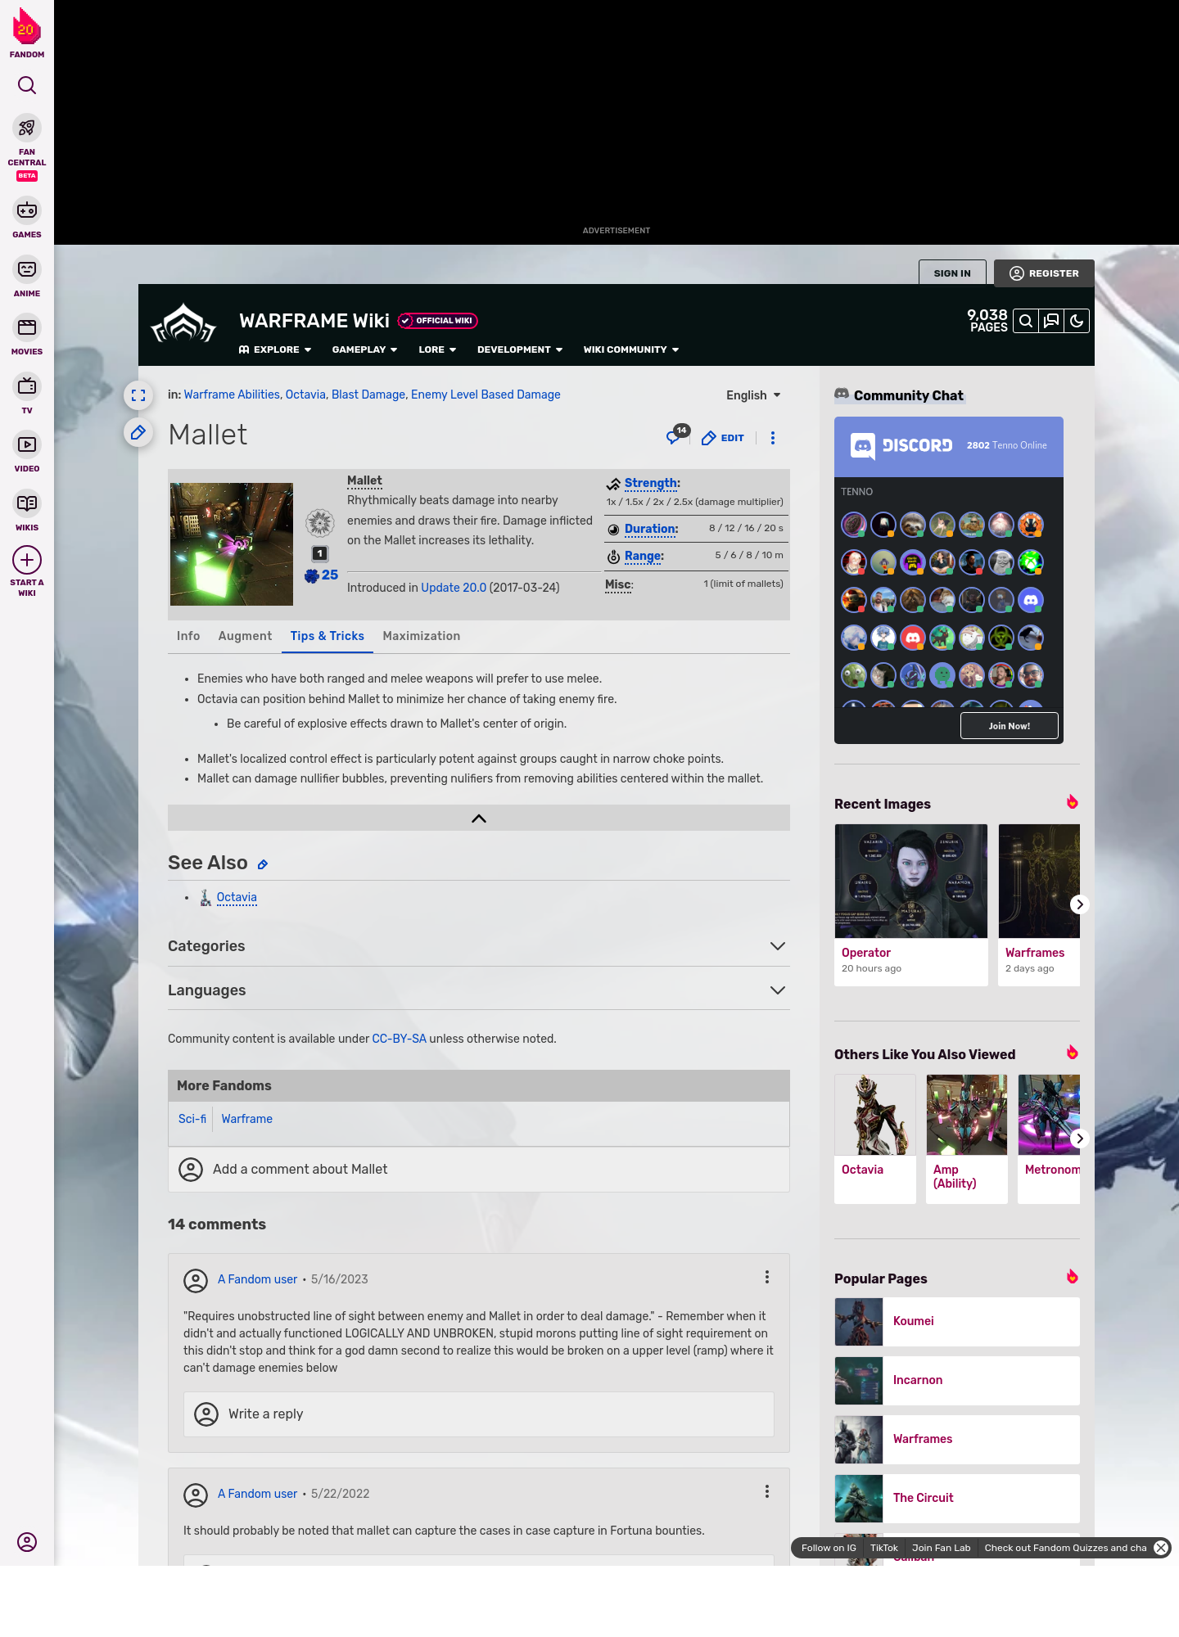Switch to the Info tab
1179x1637 pixels.
click(188, 636)
